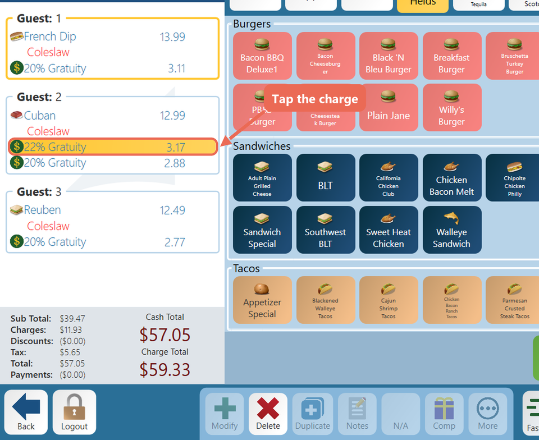
Task: Add a Chipolte Chicken Philly
Action: (513, 177)
